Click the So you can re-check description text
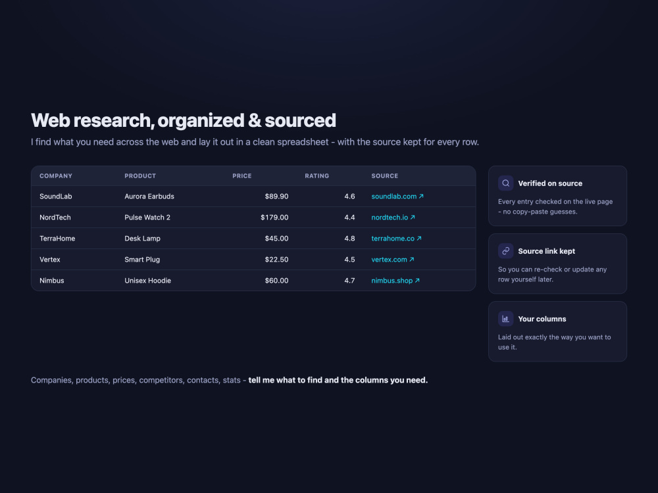658x493 pixels. pos(552,275)
